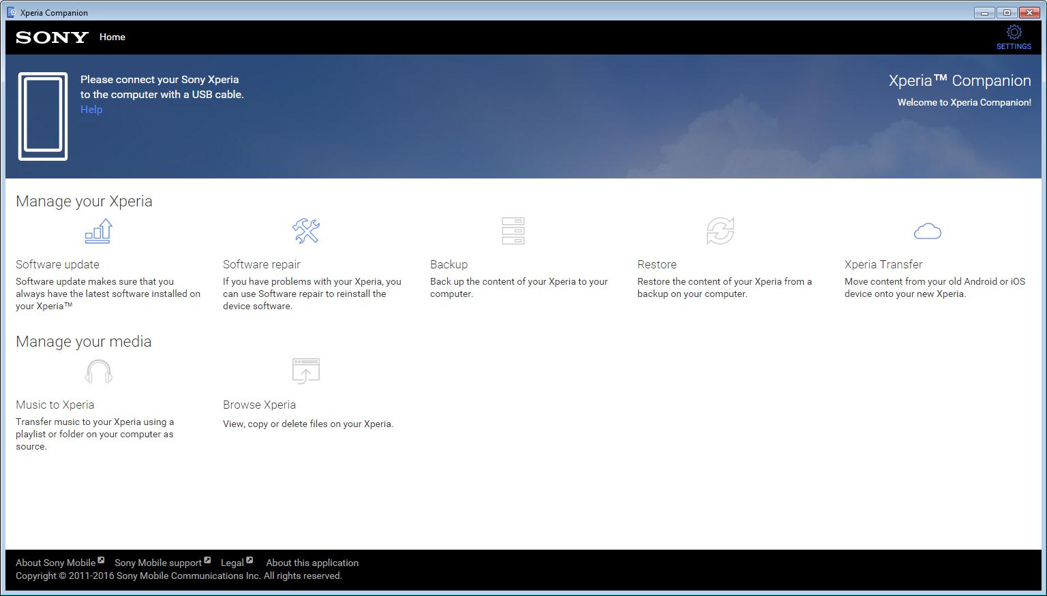
Task: Open Backup via the server stack icon
Action: pos(513,231)
